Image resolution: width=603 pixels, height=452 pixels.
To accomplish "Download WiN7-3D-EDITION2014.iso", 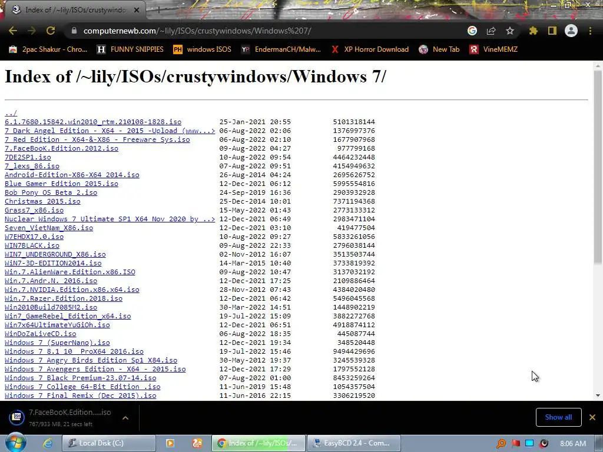I will pyautogui.click(x=53, y=263).
